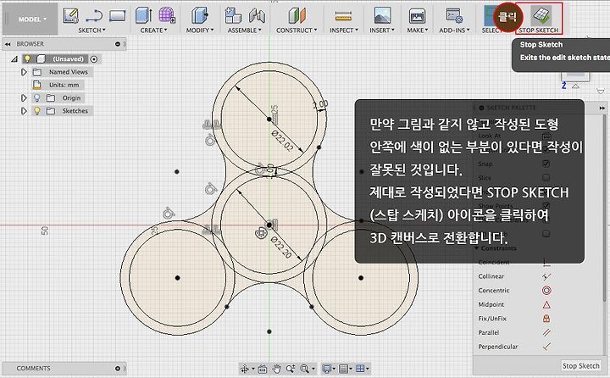Select the Joint assemble icon

point(257,15)
